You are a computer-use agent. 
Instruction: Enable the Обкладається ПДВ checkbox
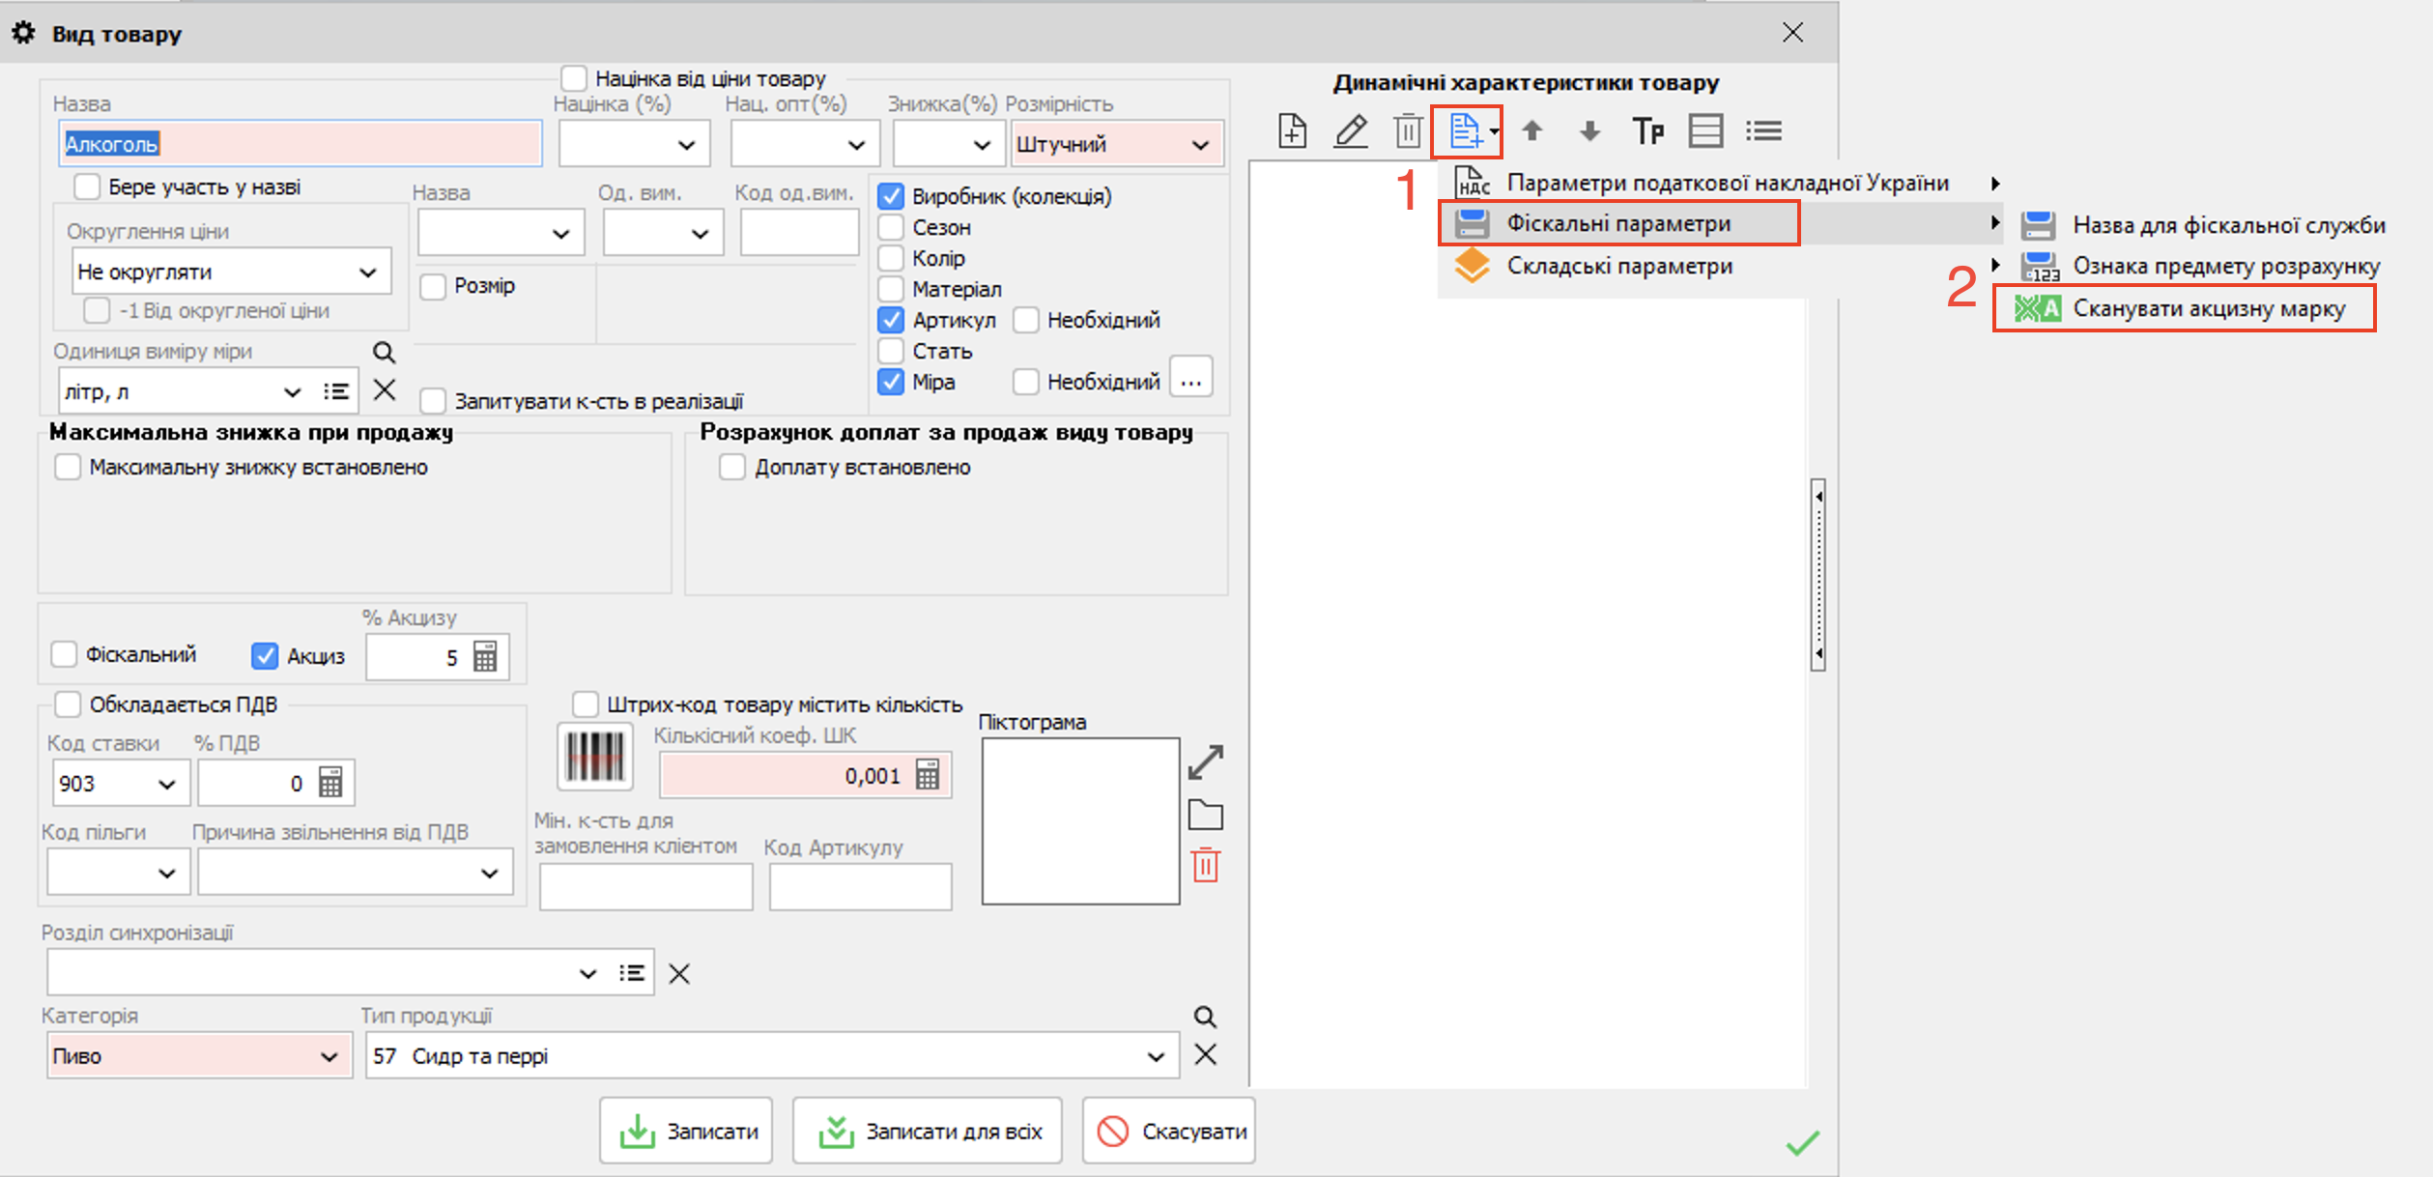point(68,704)
